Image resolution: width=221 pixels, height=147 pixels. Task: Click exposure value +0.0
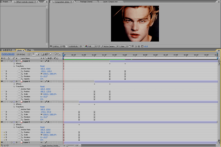(146, 46)
